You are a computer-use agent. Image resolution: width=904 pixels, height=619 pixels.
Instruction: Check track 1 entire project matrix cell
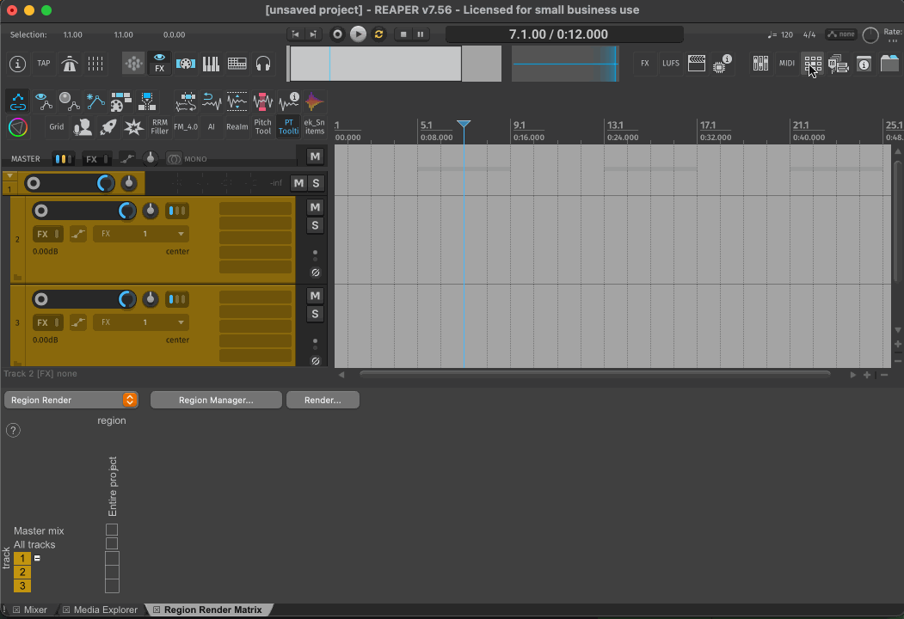[112, 558]
